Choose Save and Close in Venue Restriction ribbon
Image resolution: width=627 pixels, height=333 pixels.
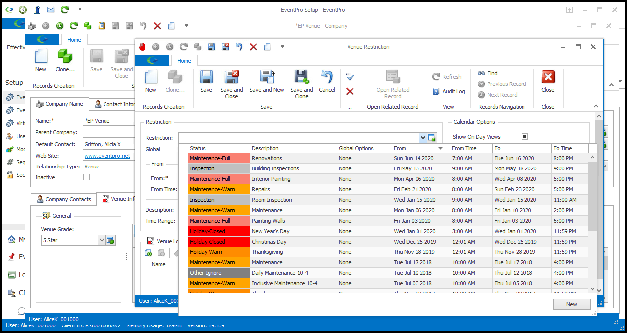coord(232,84)
